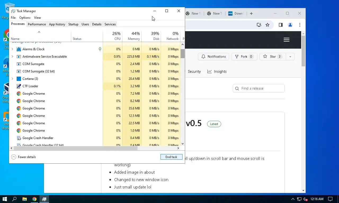Click Fewer details link
The width and height of the screenshot is (339, 203).
tap(27, 157)
